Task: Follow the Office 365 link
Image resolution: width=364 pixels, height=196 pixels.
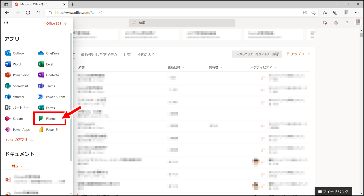Action: click(56, 24)
